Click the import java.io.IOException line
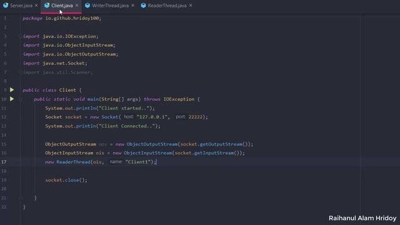400x225 pixels. click(x=61, y=36)
